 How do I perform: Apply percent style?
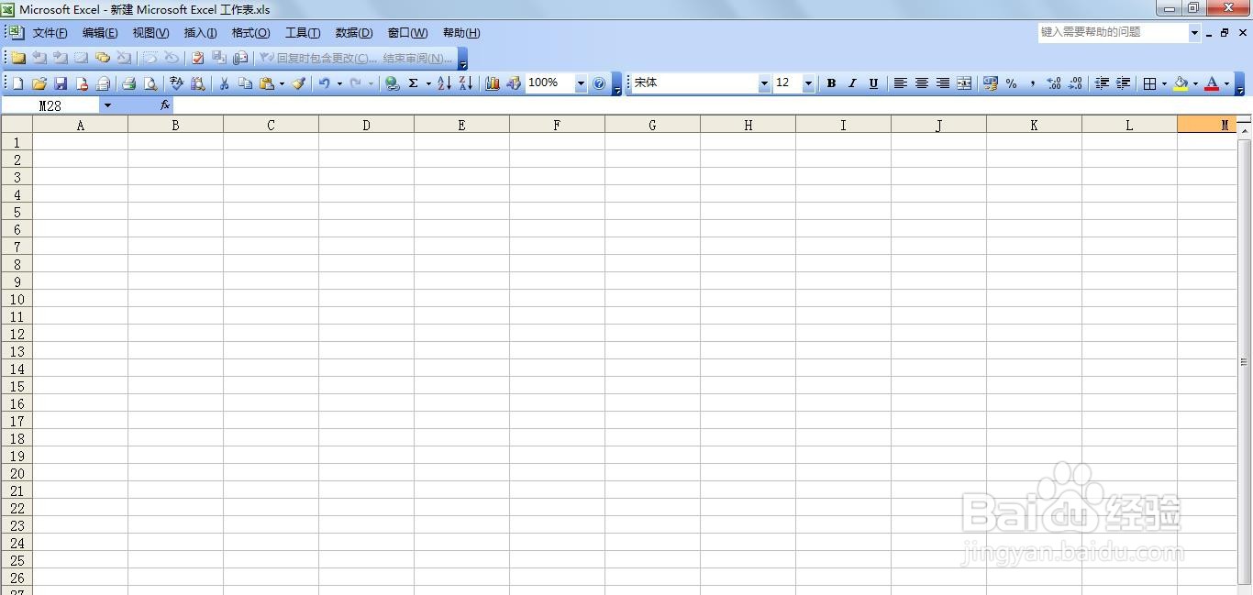(1011, 83)
